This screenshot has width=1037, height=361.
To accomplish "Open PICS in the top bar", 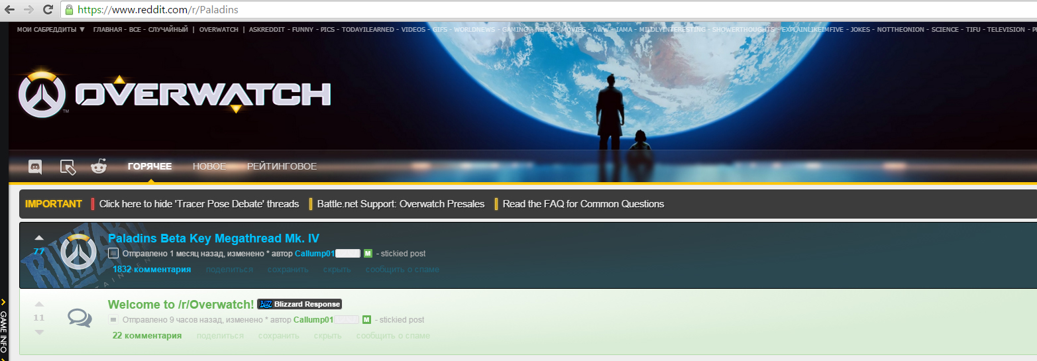I will (327, 29).
